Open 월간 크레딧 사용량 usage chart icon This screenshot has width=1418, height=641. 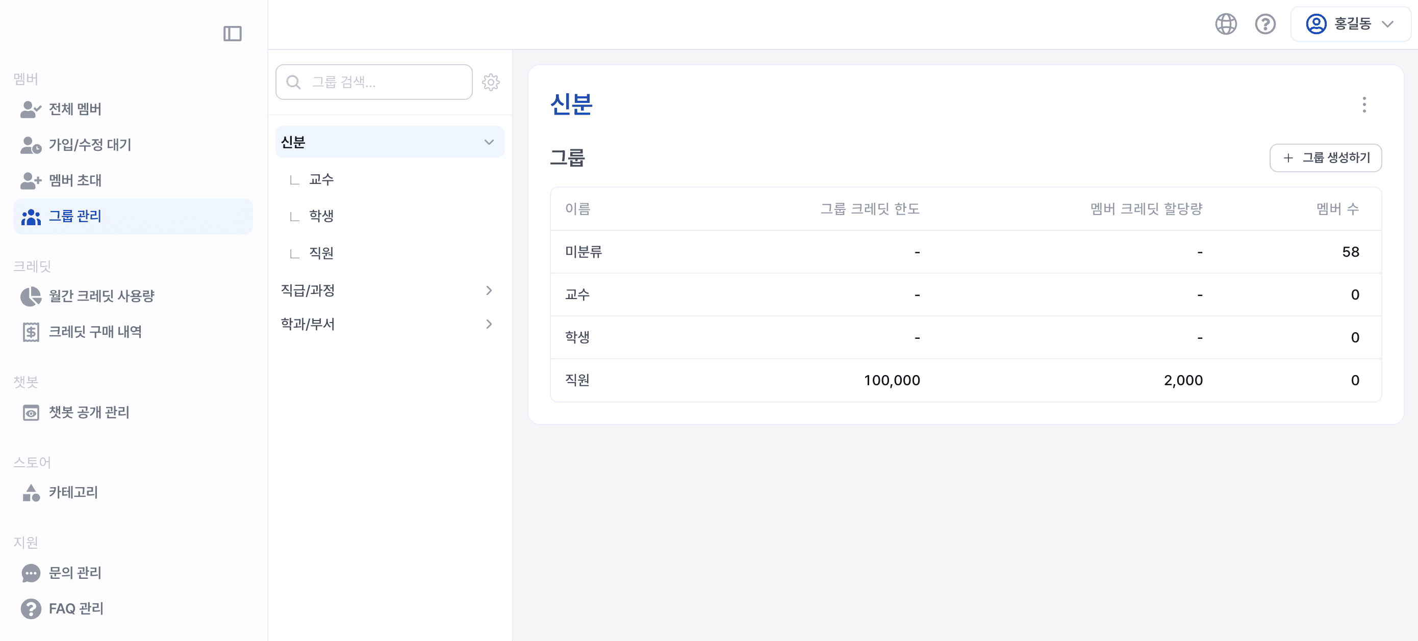pos(30,296)
